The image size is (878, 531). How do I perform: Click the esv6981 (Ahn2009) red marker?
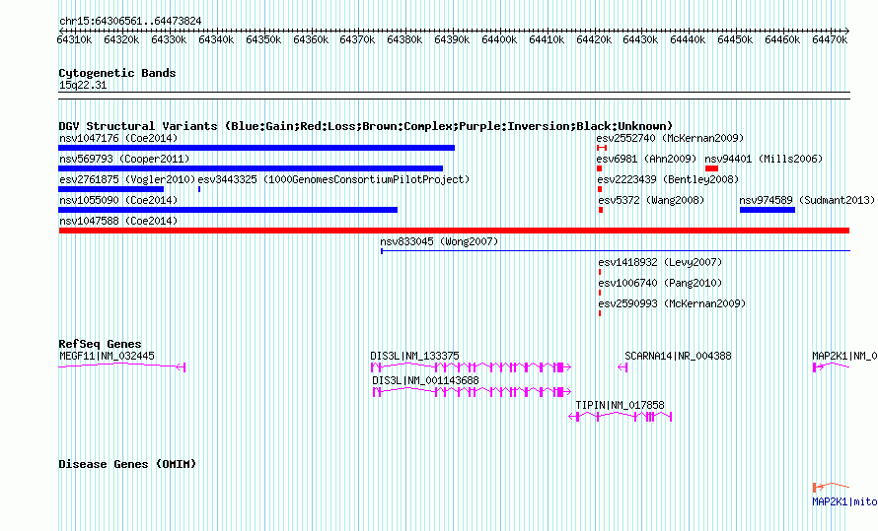pos(599,168)
